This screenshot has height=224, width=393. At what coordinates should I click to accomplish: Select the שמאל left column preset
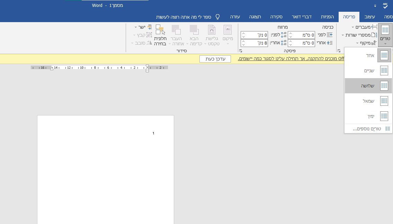coord(368,101)
